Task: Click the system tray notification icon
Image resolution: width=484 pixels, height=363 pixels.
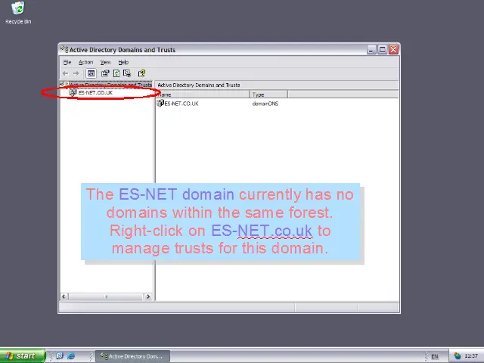Action: click(457, 356)
